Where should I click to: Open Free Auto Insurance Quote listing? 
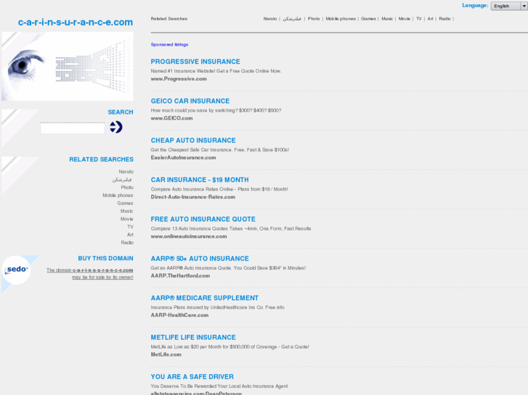203,219
